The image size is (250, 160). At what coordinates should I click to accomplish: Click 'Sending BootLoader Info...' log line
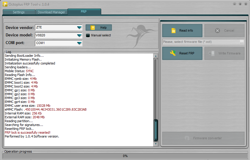pos(24,56)
